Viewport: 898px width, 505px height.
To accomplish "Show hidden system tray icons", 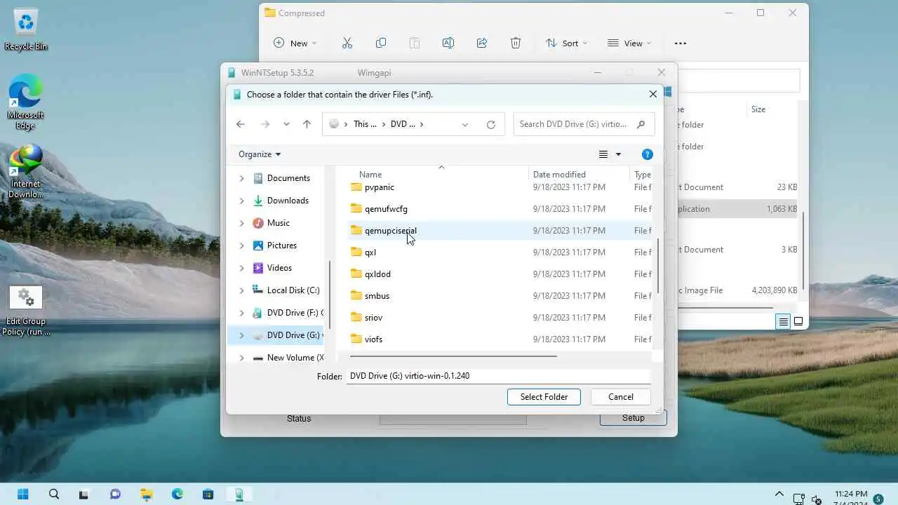I will coord(779,494).
